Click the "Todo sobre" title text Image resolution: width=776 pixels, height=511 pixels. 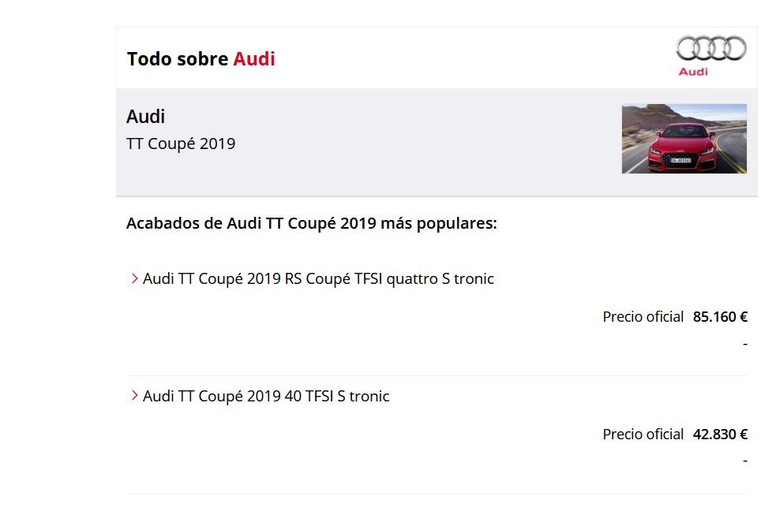pyautogui.click(x=177, y=59)
